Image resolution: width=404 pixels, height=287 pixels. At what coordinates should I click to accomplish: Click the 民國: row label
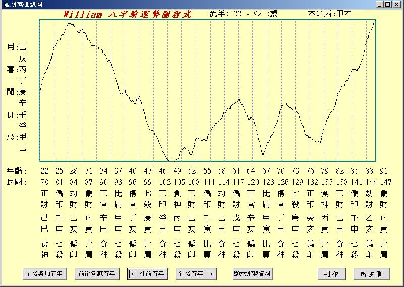(17, 182)
